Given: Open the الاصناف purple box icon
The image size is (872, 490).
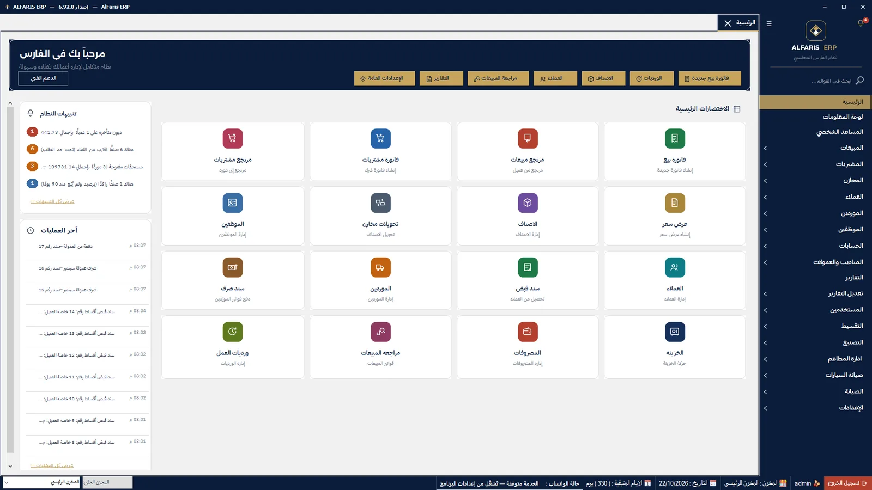Looking at the screenshot, I should (x=528, y=203).
